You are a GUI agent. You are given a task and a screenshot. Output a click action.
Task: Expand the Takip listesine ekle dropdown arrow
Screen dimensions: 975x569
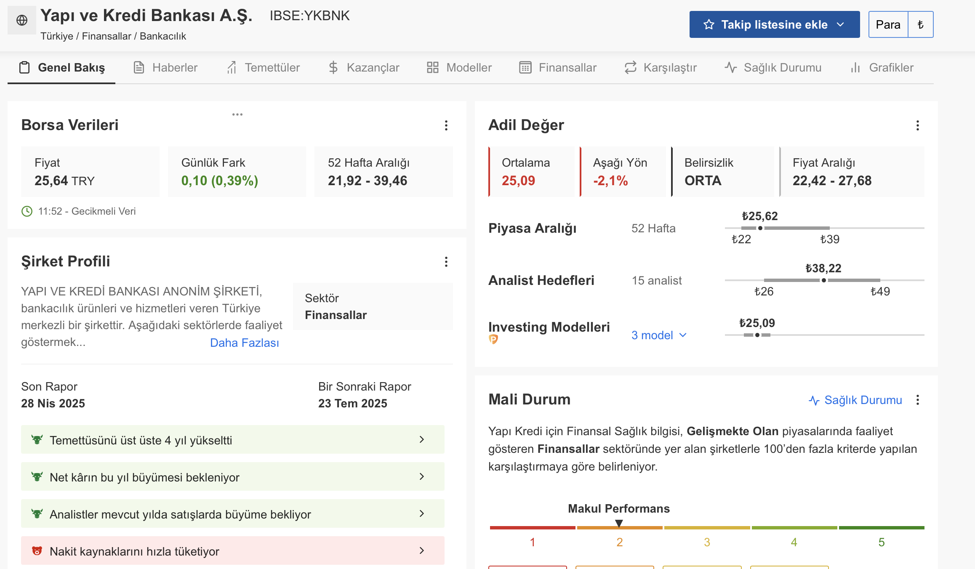point(841,24)
